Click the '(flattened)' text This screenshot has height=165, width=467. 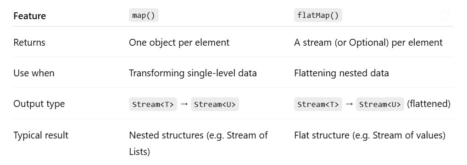[x=428, y=104]
